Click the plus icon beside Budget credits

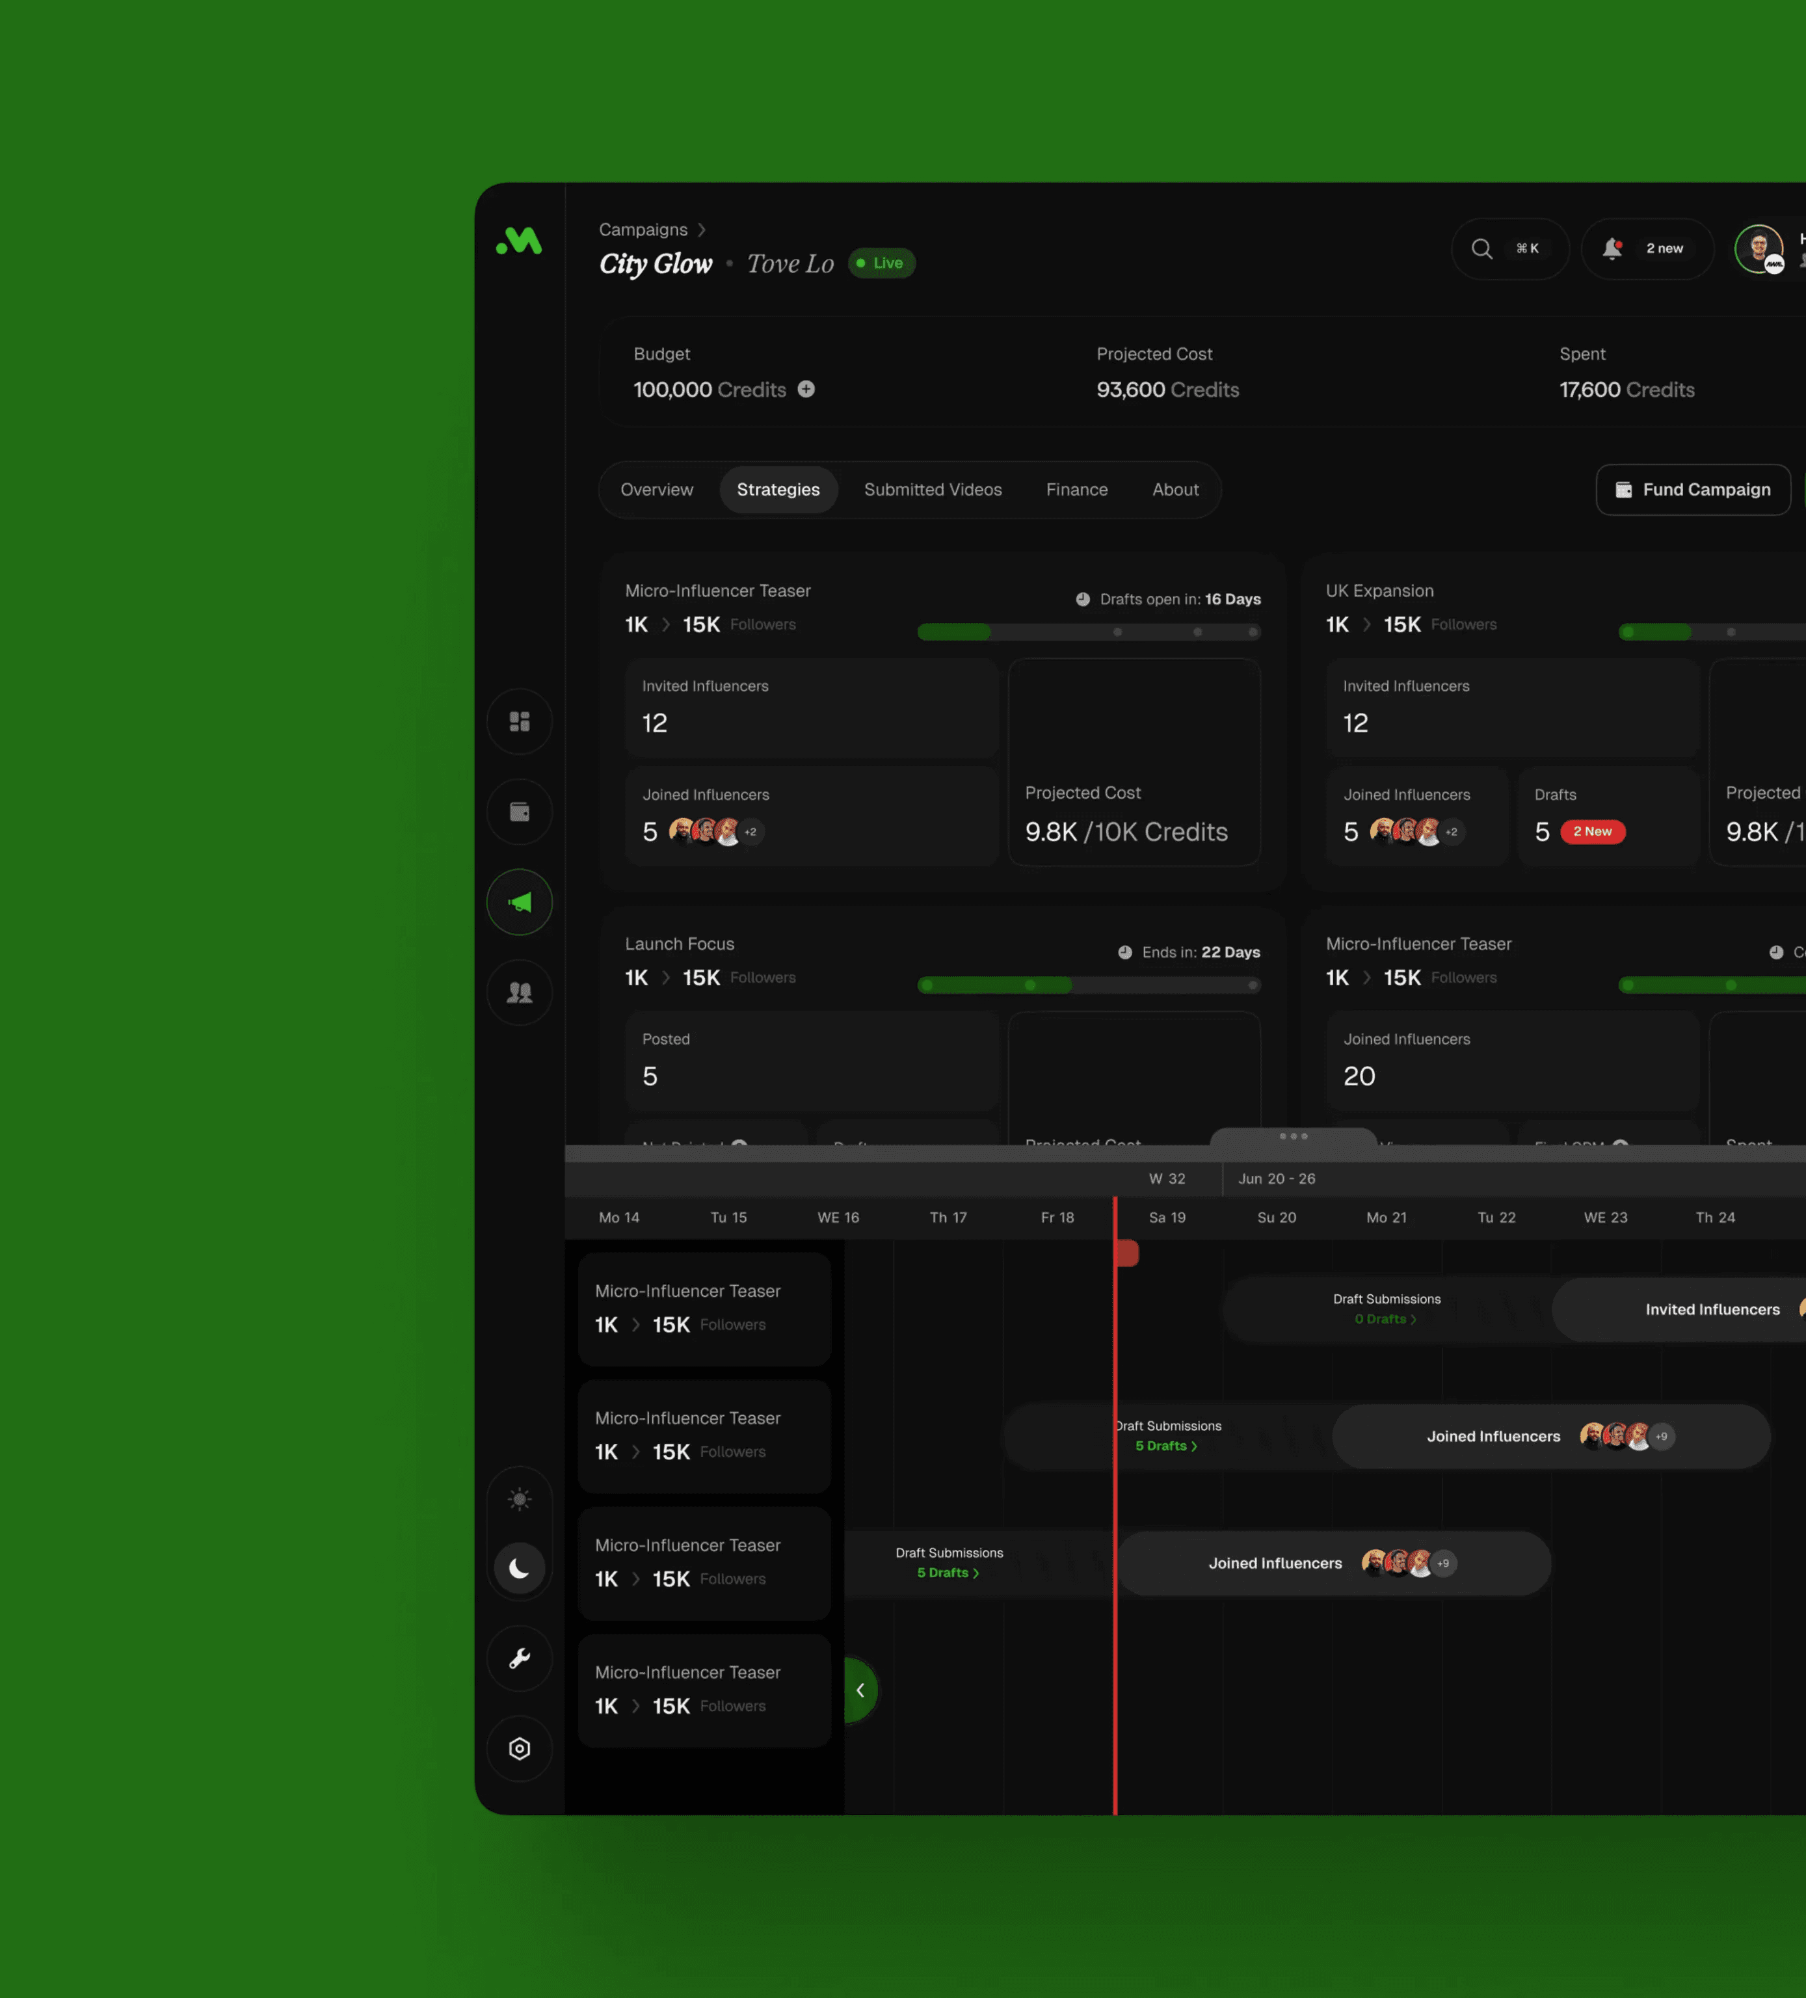807,390
